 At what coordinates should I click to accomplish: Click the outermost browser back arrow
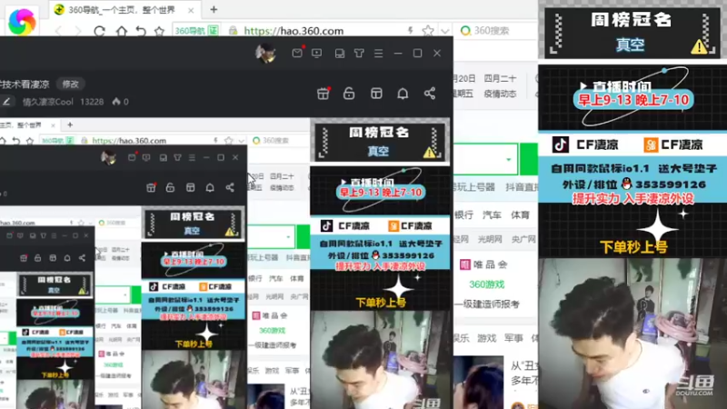pyautogui.click(x=58, y=31)
